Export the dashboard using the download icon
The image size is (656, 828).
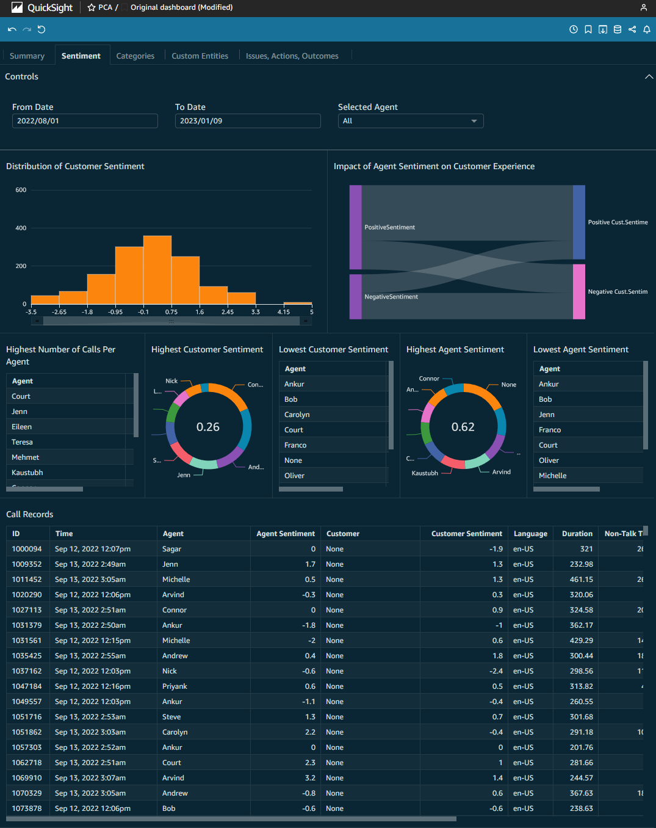point(602,29)
